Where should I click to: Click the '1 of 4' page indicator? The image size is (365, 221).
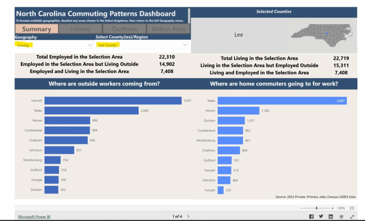point(177,216)
